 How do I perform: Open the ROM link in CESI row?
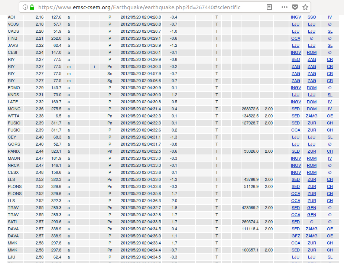tap(312, 52)
